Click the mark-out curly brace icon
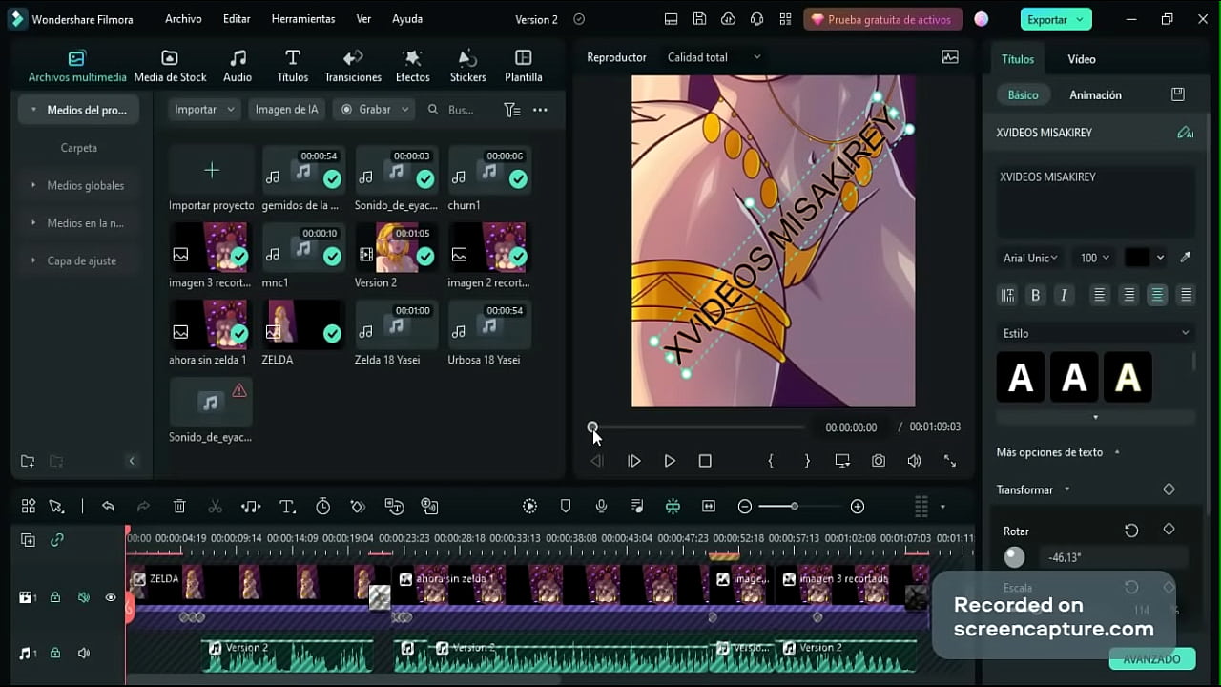The height and width of the screenshot is (687, 1221). 807,461
